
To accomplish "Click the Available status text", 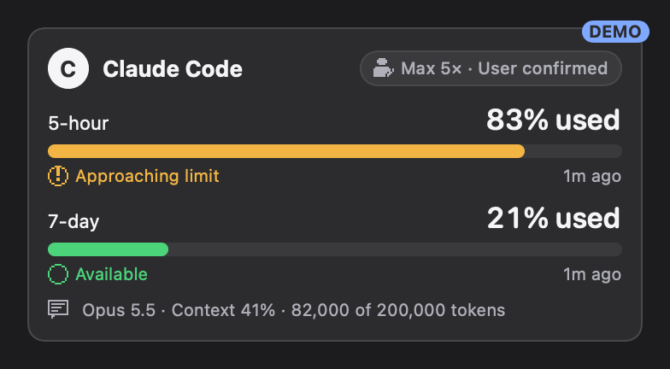I will [x=111, y=274].
